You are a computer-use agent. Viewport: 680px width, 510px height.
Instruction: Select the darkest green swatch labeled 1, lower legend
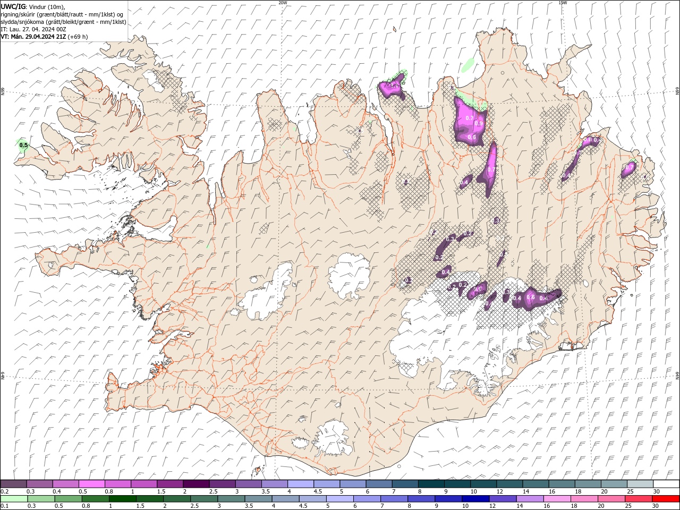(122, 499)
